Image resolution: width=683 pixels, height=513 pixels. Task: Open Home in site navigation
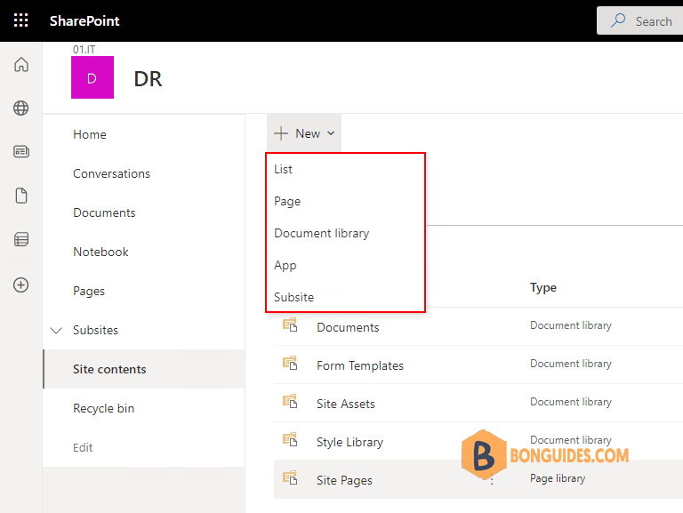pyautogui.click(x=90, y=134)
